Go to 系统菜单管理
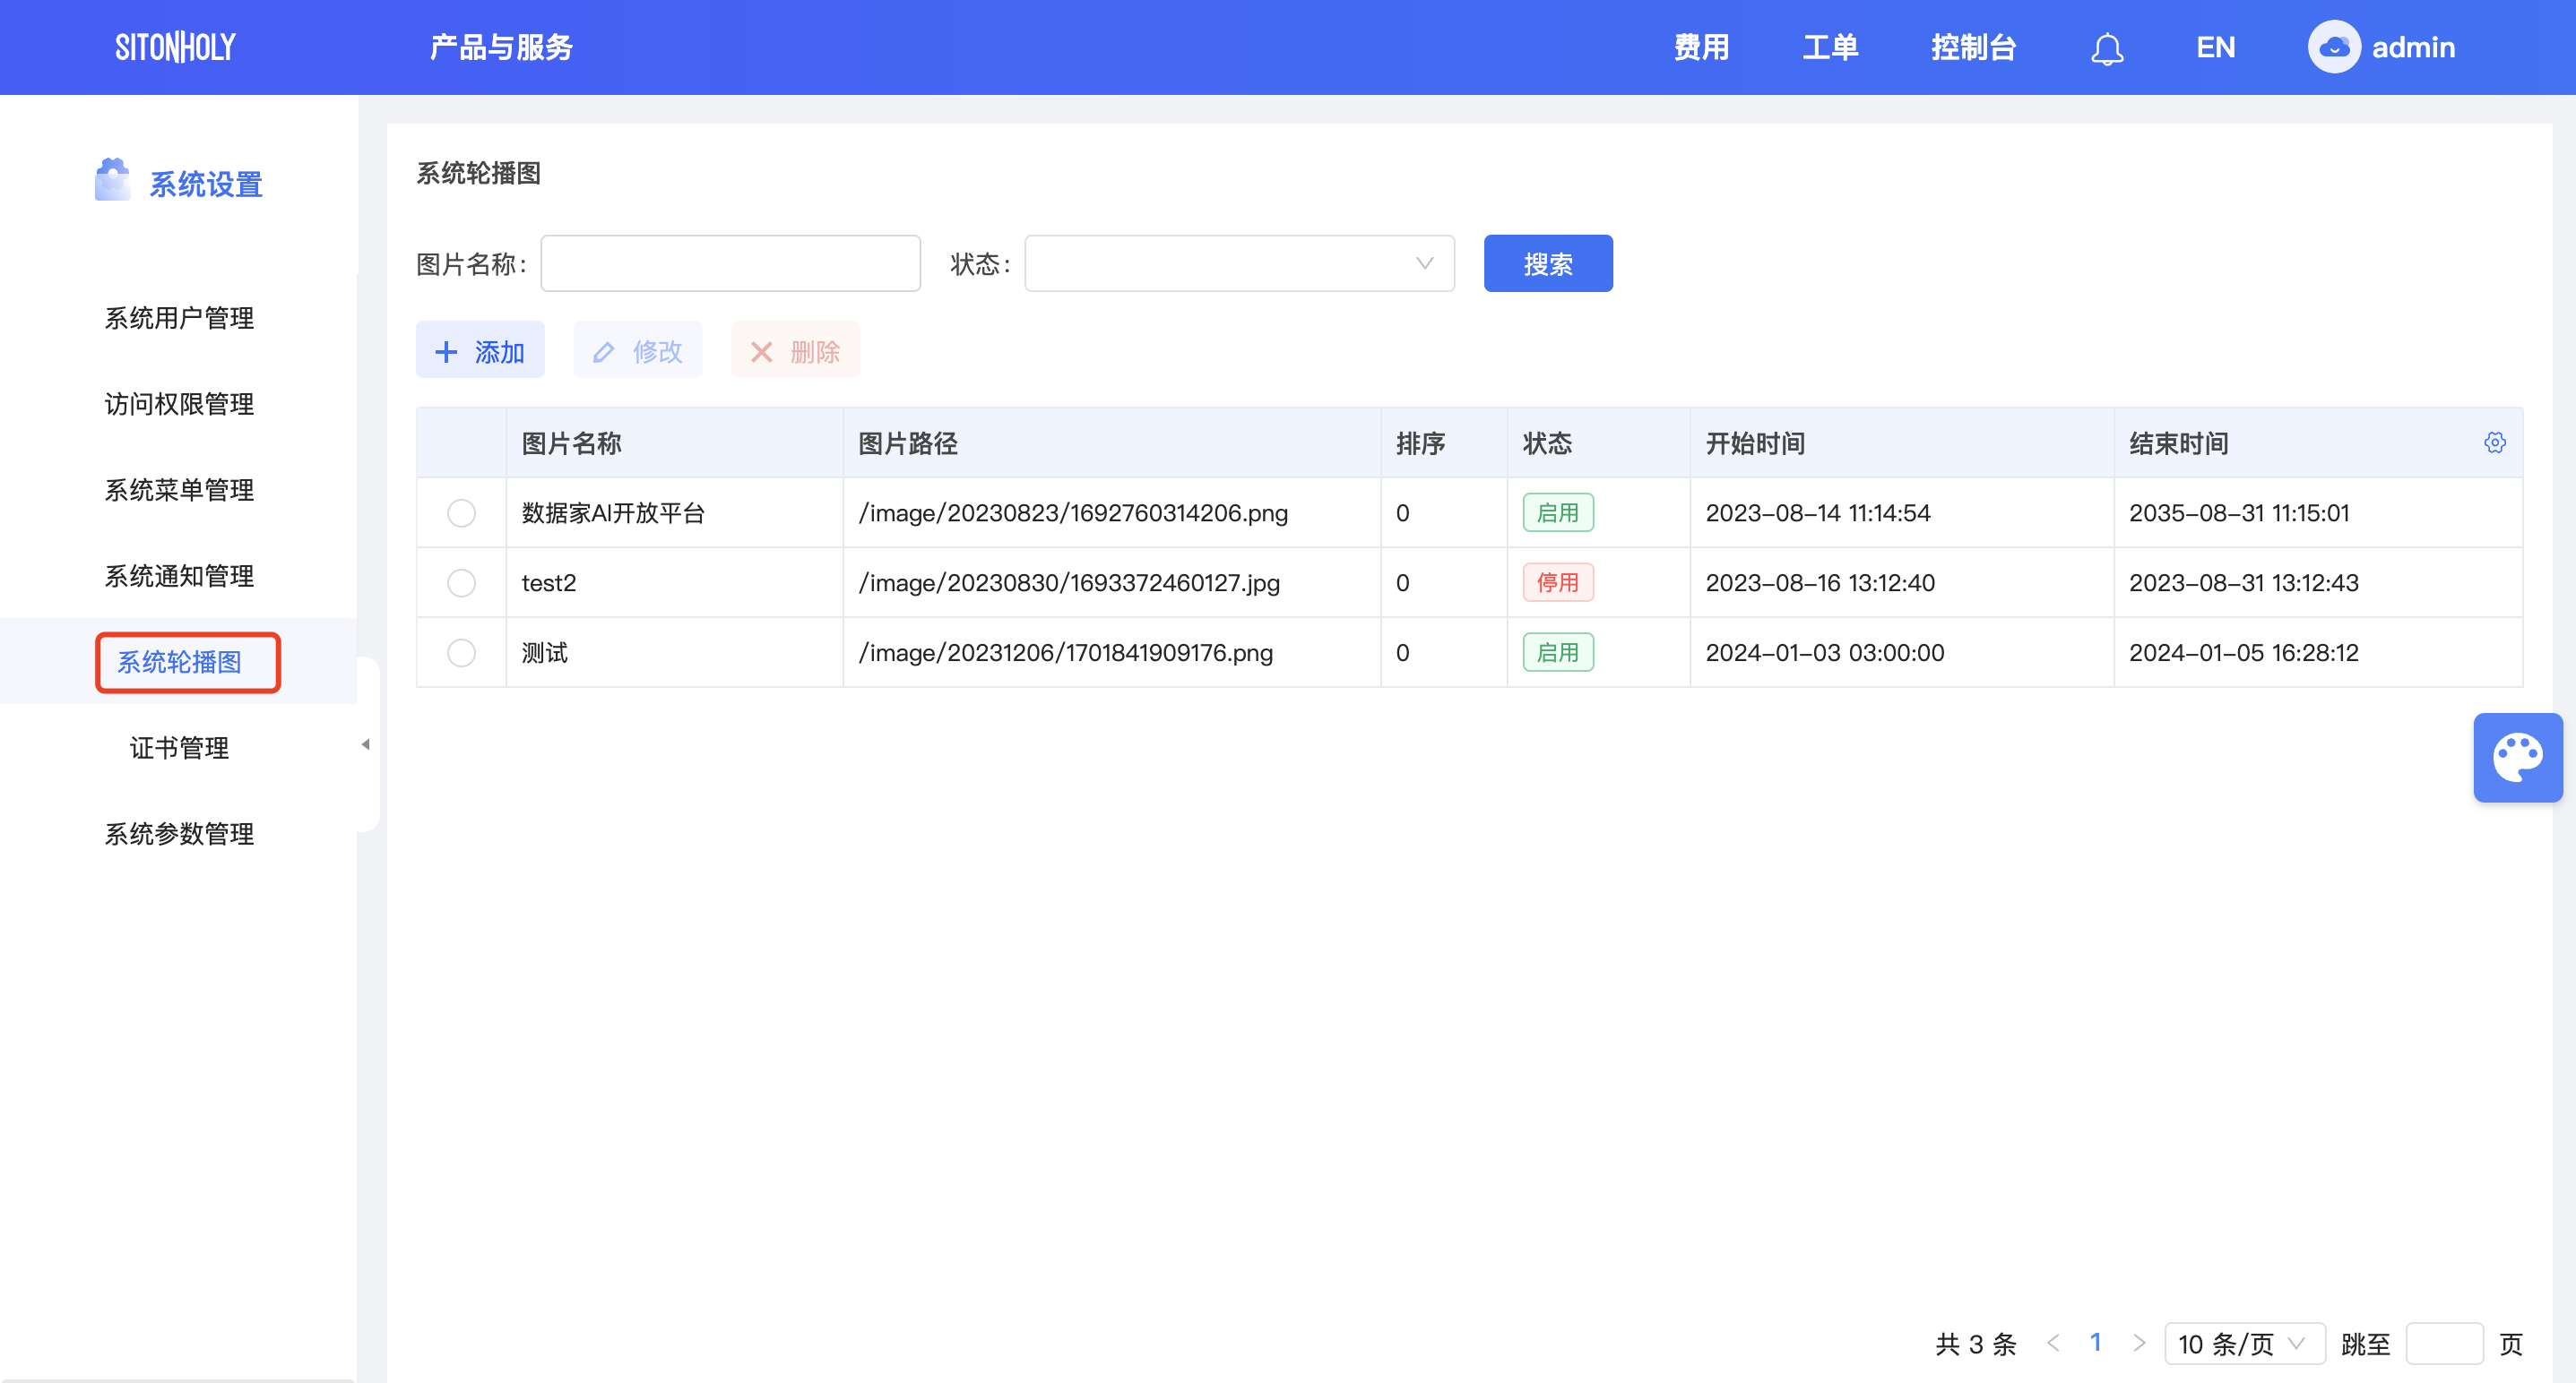The height and width of the screenshot is (1383, 2576). [179, 490]
